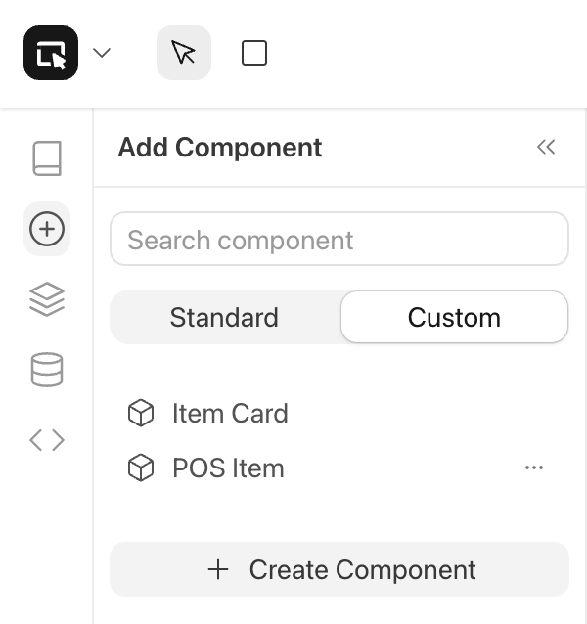Viewport: 587px width, 624px height.
Task: Open the dropdown chevron beside the logo
Action: click(x=102, y=53)
